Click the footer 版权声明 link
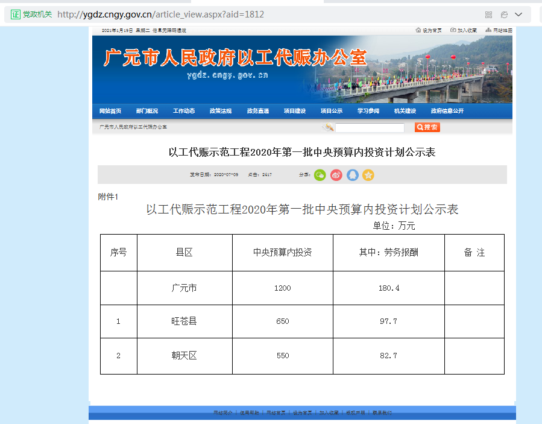The height and width of the screenshot is (424, 542). 355,413
